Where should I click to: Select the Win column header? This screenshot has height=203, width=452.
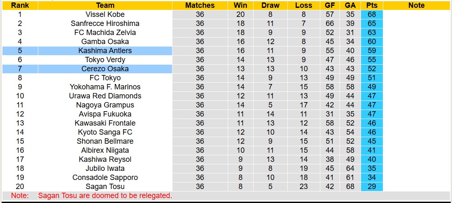tap(240, 5)
